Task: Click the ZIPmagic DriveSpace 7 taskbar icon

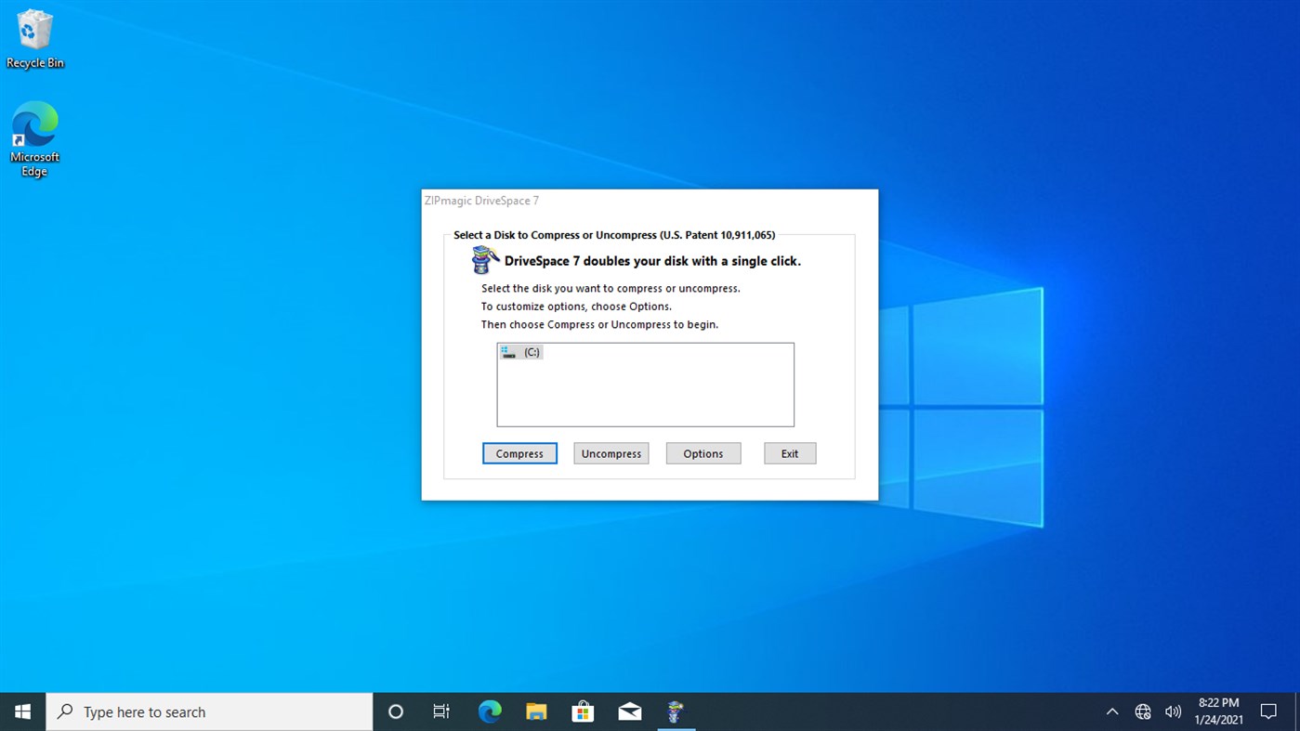Action: pos(676,711)
